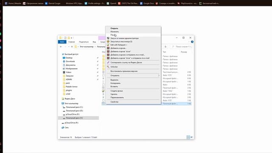The image size is (272, 153).
Task: Open quick access toolbar dropdown arrow
Action: (71, 38)
